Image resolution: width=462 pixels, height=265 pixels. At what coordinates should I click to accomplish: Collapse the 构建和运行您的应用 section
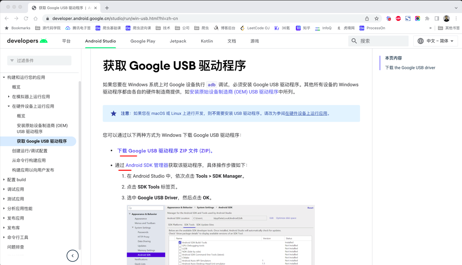[4, 78]
